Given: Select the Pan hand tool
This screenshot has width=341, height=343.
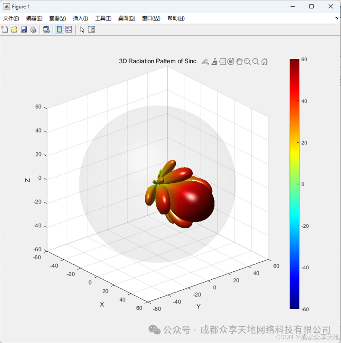Looking at the screenshot, I should (x=239, y=62).
